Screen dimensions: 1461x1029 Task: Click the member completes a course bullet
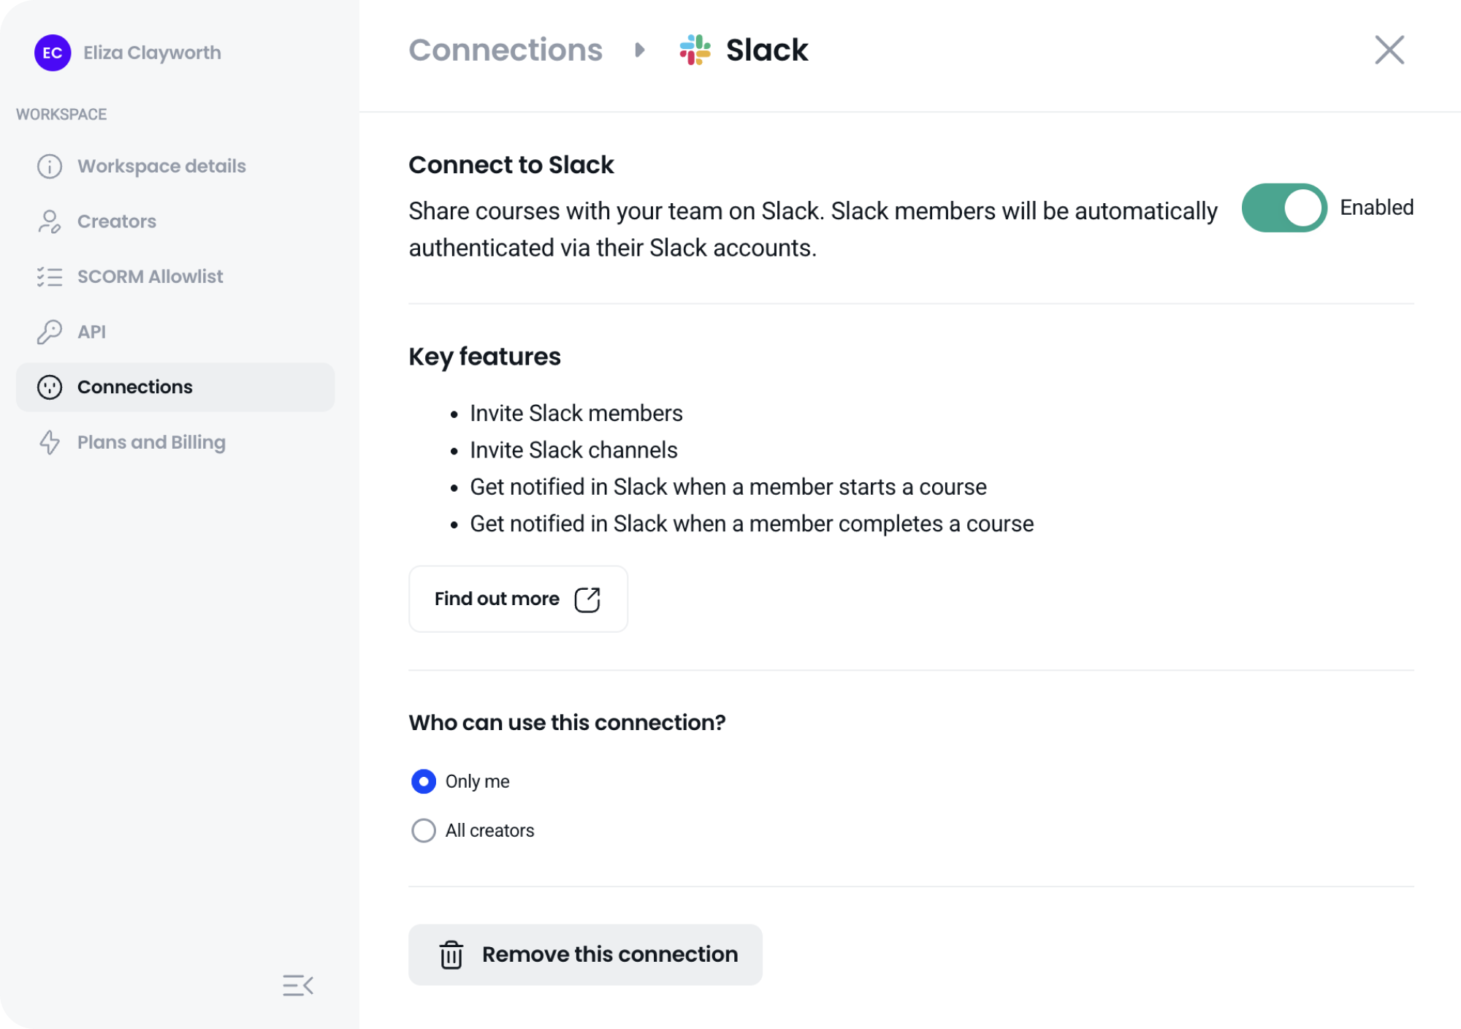point(752,524)
